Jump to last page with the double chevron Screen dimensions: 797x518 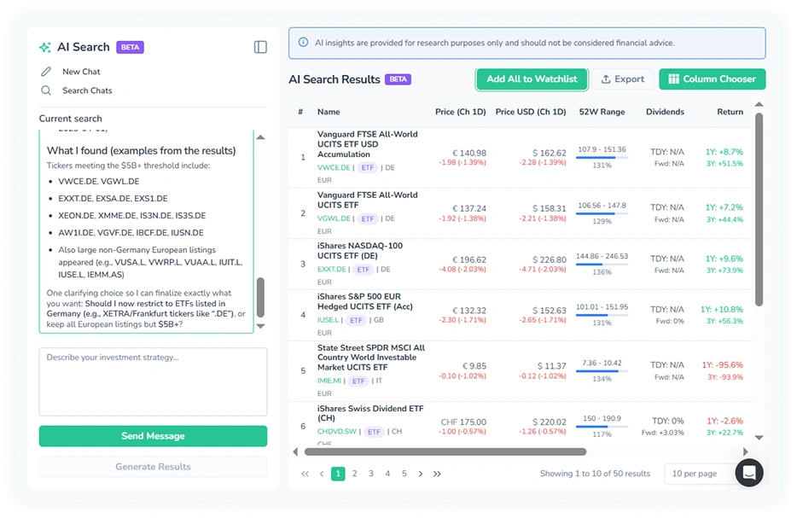437,473
